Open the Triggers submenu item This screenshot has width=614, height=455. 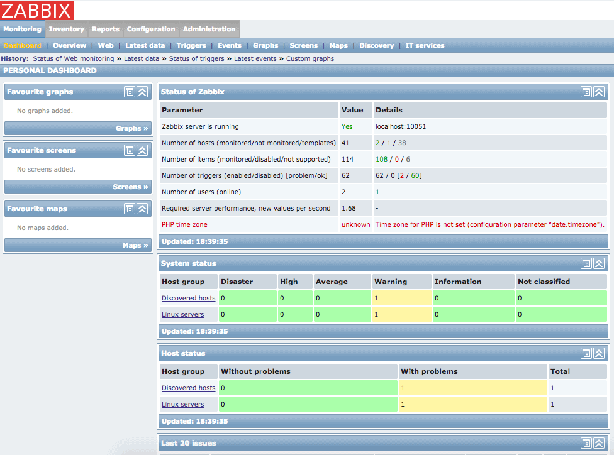click(191, 45)
